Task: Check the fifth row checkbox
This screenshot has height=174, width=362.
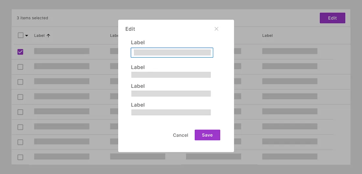Action: click(x=20, y=112)
